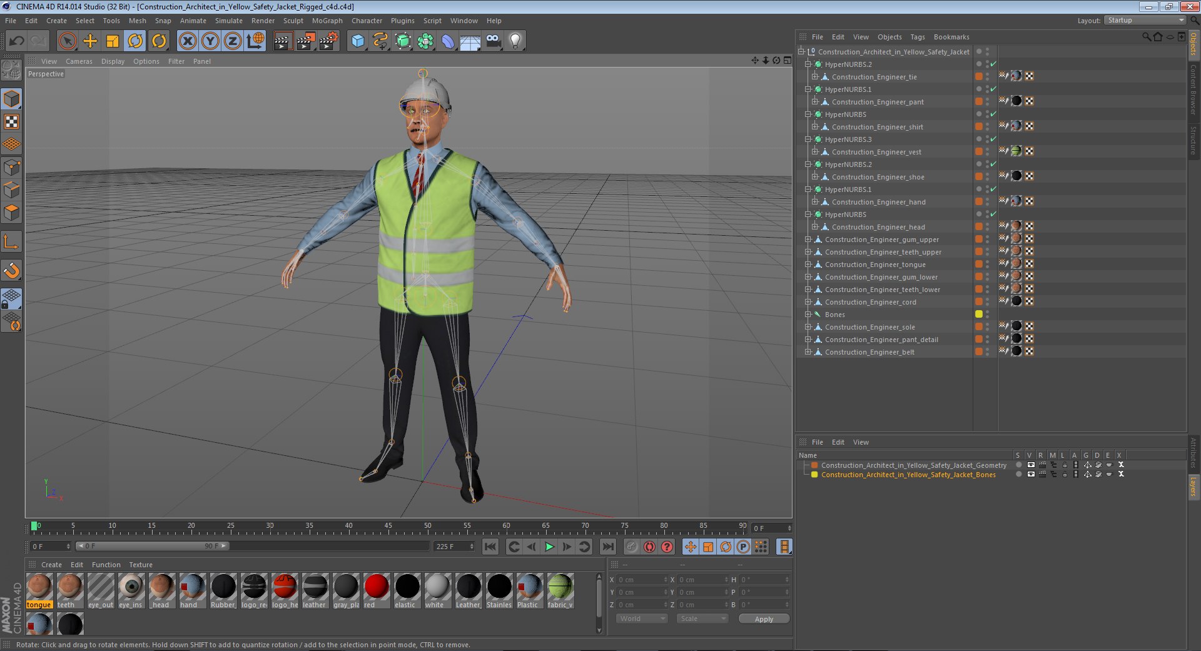1201x651 pixels.
Task: Switch to Polygons mode in left palette
Action: (x=11, y=212)
